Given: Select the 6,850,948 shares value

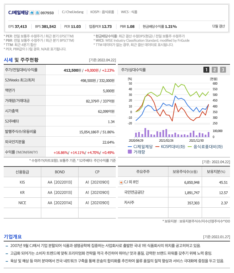Looking at the screenshot, I should [x=192, y=182].
